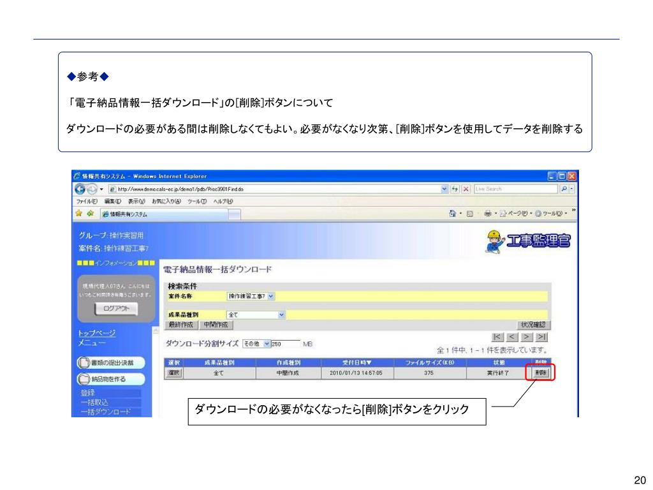Click the red Stop loading icon
Image resolution: width=653 pixels, height=490 pixels.
tap(466, 189)
